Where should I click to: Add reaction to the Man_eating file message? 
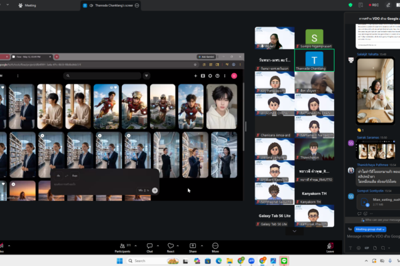pyautogui.click(x=365, y=213)
